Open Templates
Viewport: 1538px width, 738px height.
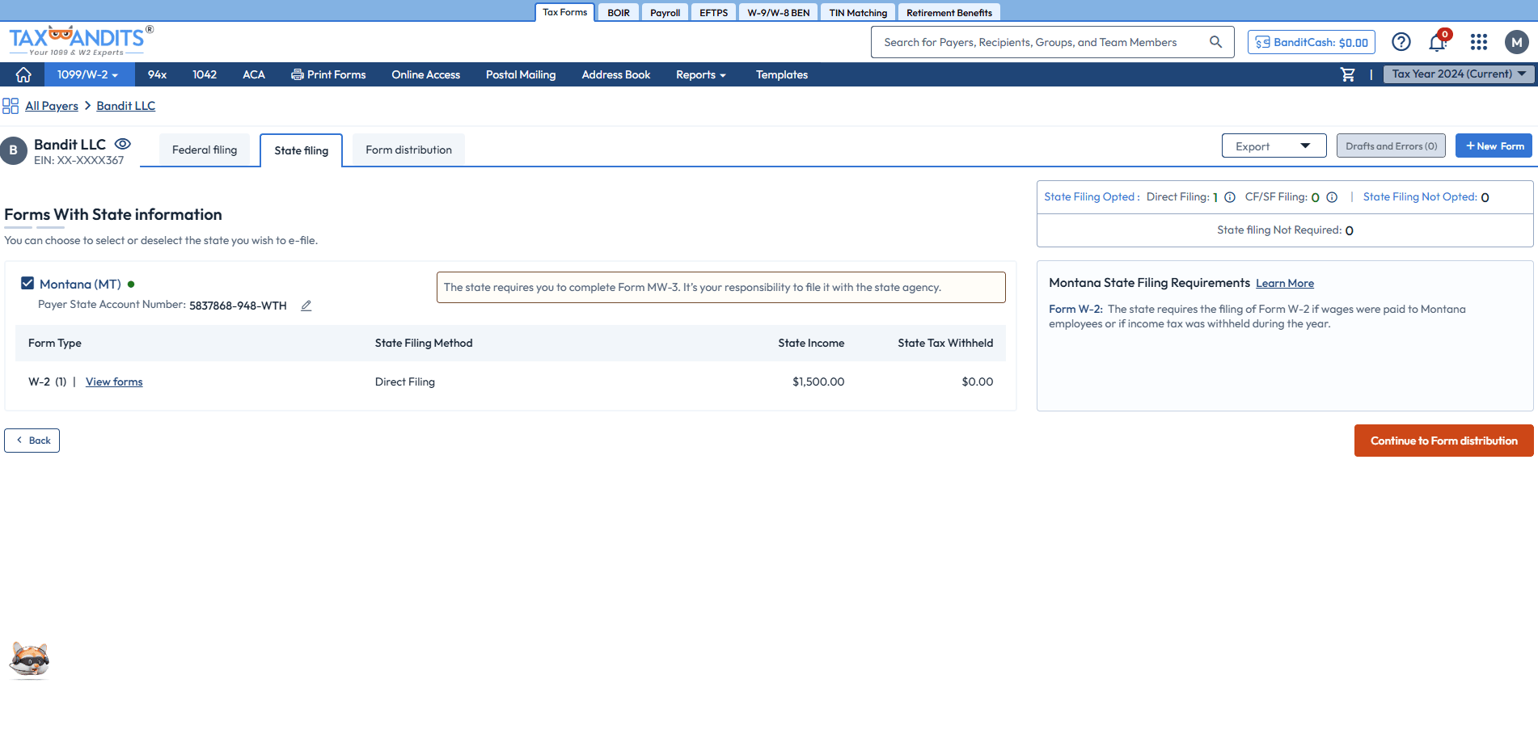pyautogui.click(x=782, y=74)
